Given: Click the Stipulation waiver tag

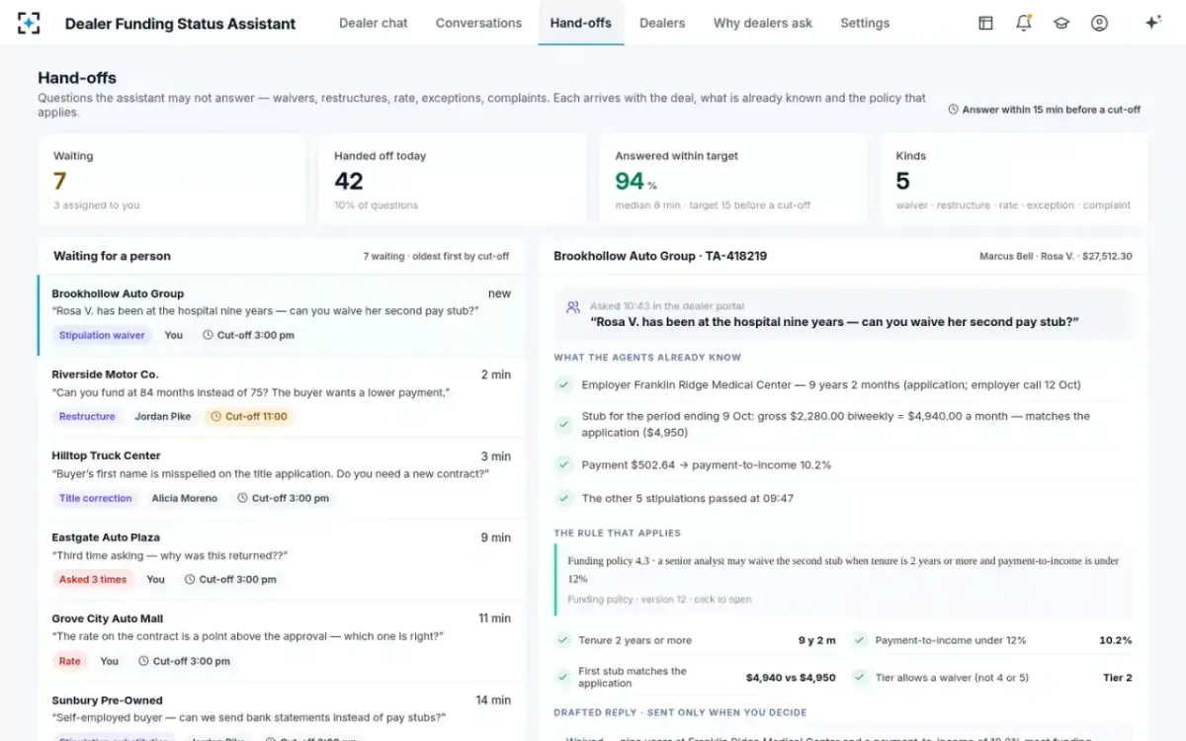Looking at the screenshot, I should click(102, 335).
